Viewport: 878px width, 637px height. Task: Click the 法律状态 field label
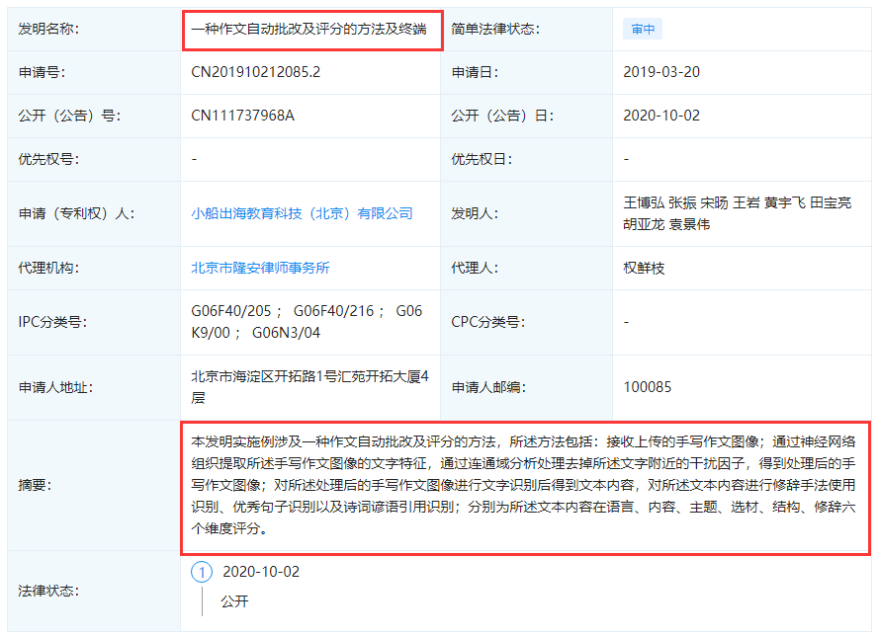click(48, 591)
